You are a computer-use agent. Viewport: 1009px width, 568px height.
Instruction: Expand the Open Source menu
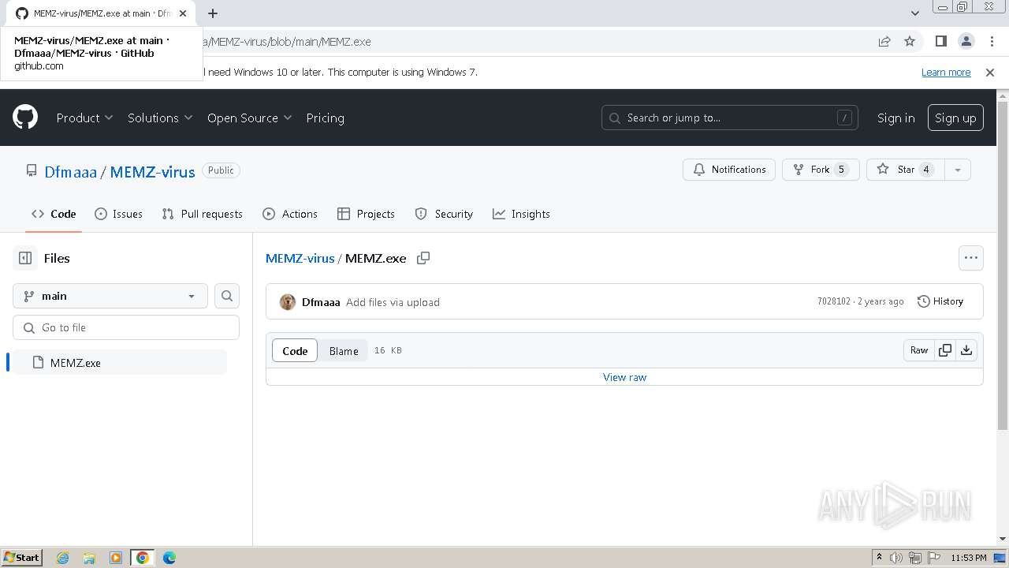pyautogui.click(x=249, y=118)
